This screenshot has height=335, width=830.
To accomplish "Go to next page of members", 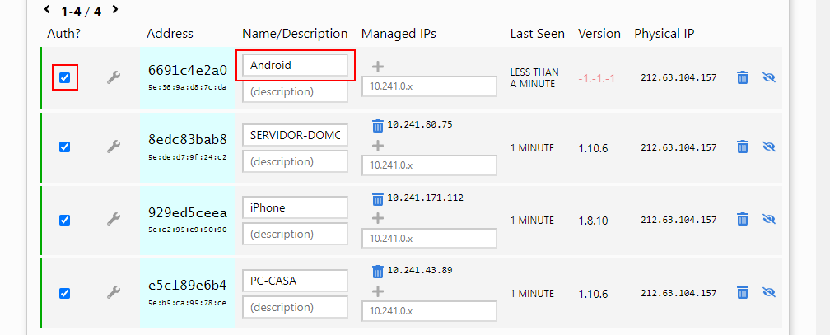I will (115, 10).
